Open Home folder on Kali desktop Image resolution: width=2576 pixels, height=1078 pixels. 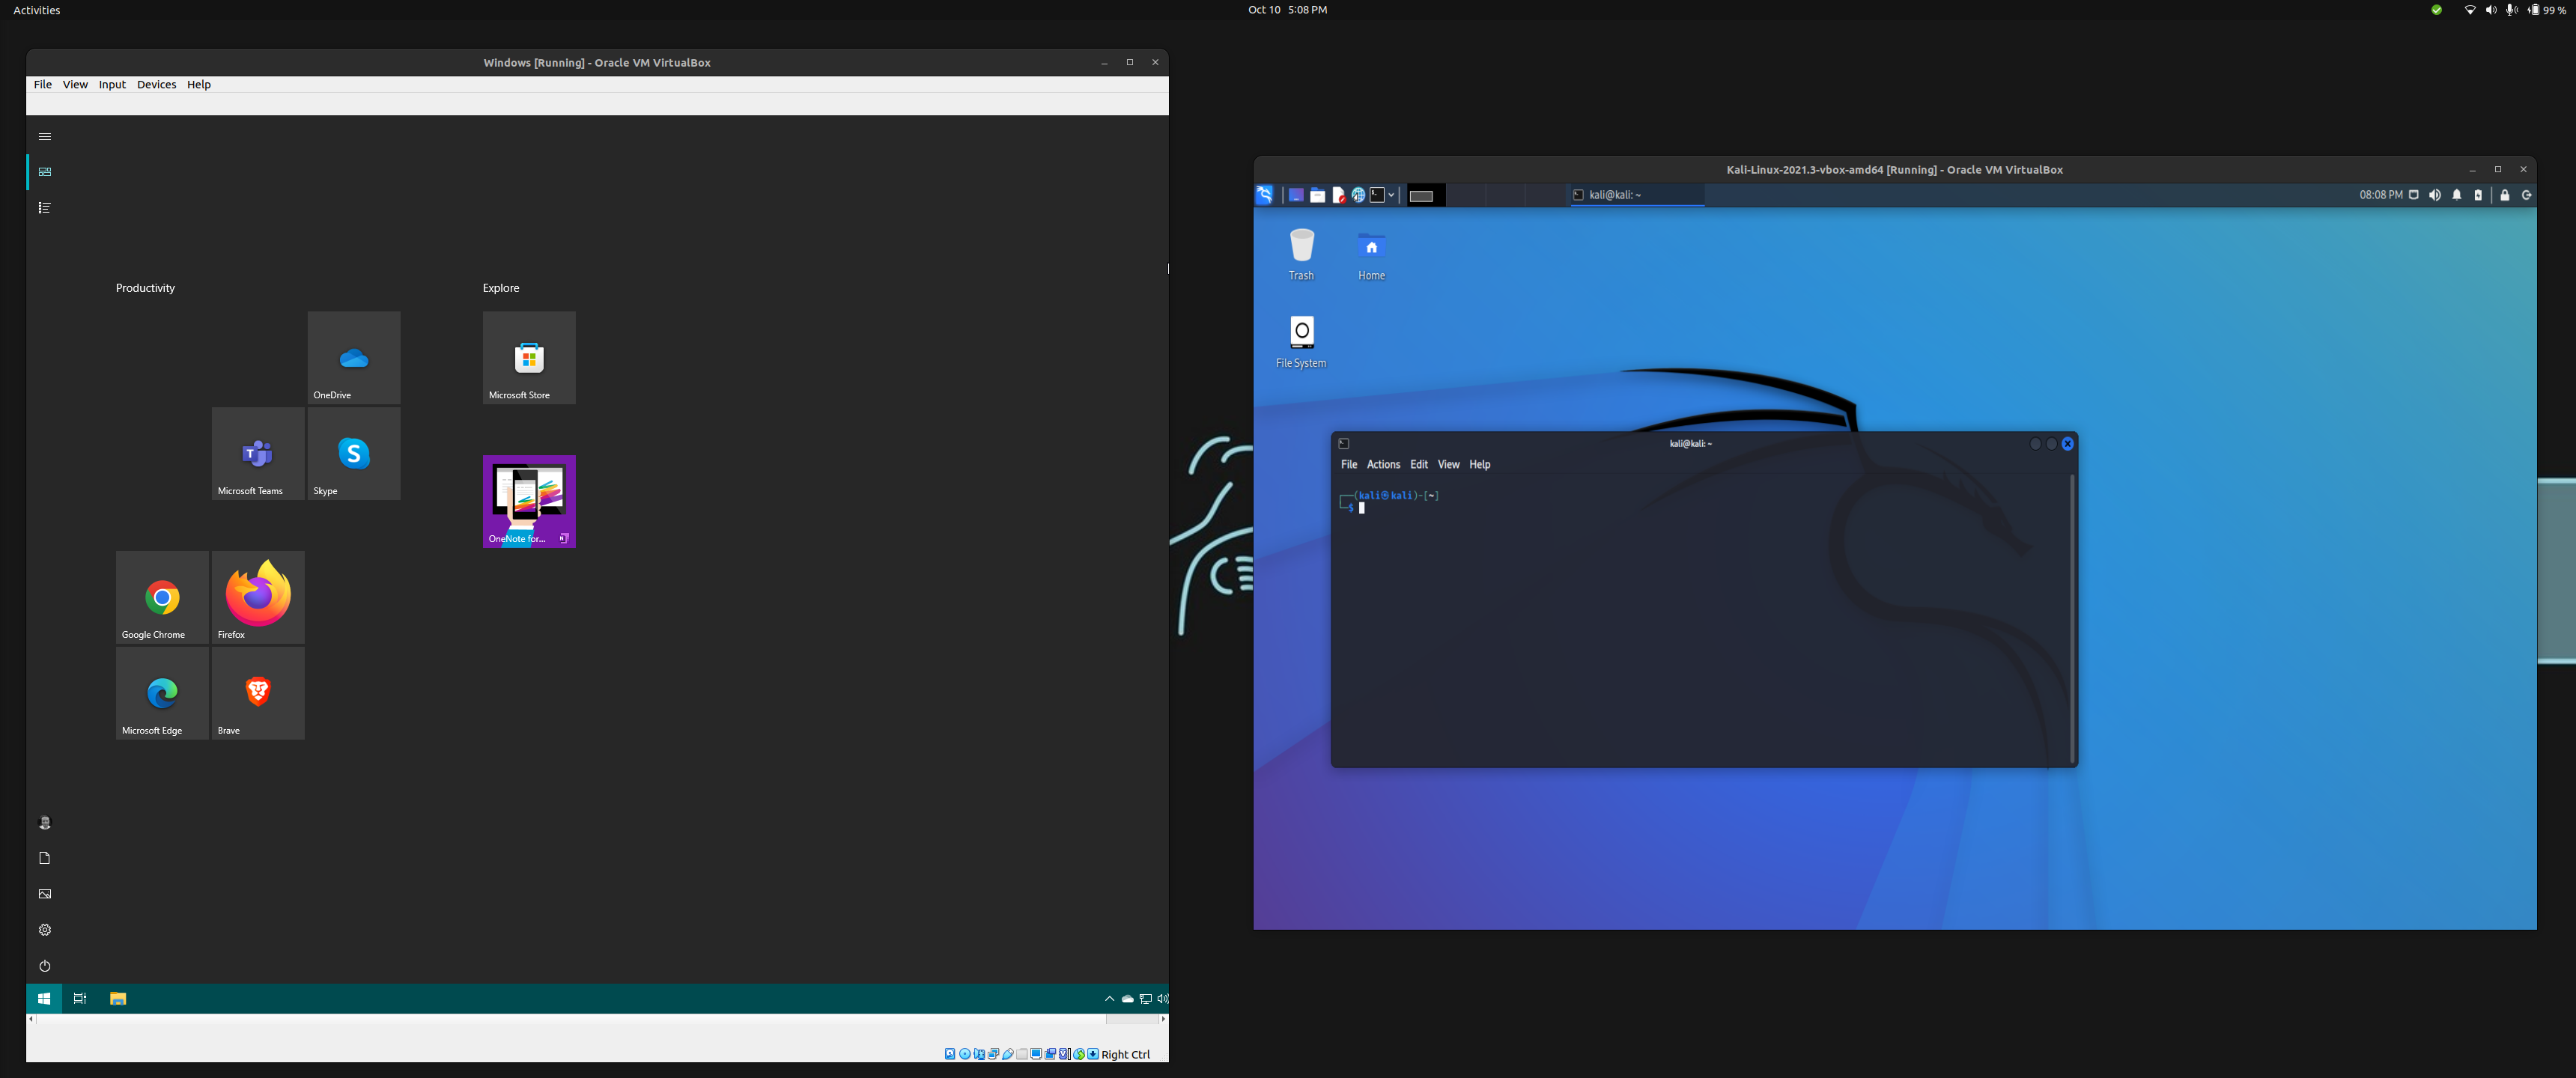tap(1371, 255)
